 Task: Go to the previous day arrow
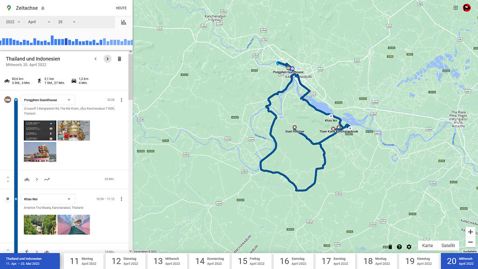(x=96, y=59)
